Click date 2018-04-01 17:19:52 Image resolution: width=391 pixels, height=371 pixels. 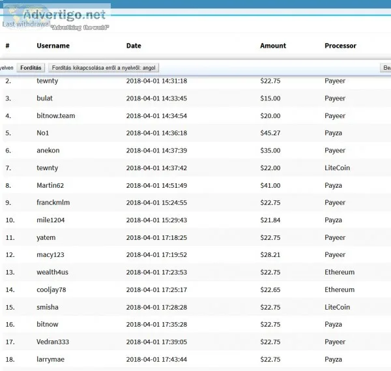(x=156, y=255)
